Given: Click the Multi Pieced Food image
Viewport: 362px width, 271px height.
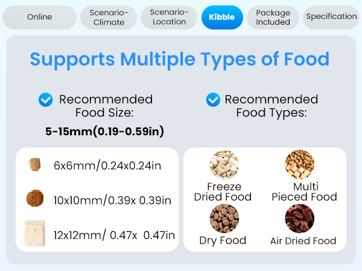Looking at the screenshot, I should [x=300, y=164].
